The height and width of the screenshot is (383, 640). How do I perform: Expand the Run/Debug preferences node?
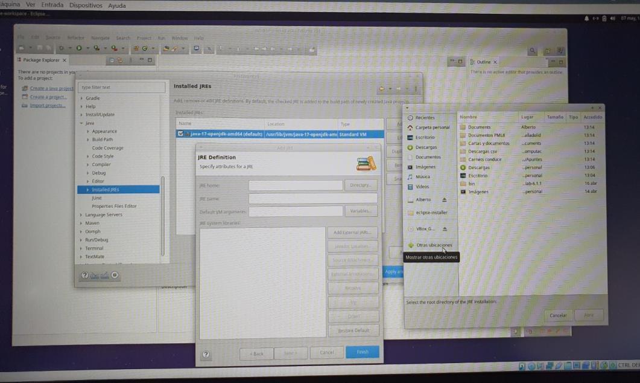(x=81, y=240)
